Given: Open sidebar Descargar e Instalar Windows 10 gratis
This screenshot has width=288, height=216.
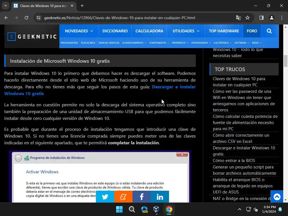Looking at the screenshot, I should tap(244, 151).
